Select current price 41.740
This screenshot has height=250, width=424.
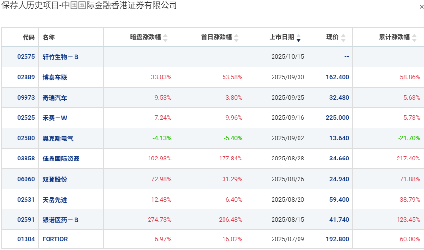point(339,220)
